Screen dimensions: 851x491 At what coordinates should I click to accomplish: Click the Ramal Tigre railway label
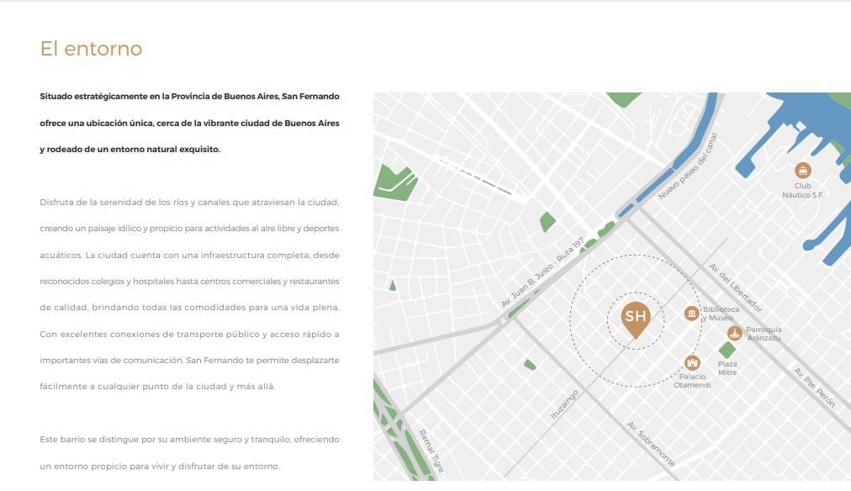[x=432, y=451]
